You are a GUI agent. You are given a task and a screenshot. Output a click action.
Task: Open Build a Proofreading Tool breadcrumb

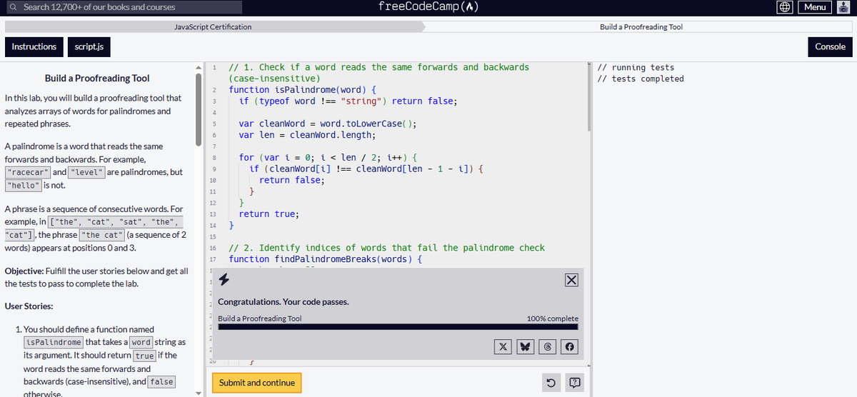641,26
